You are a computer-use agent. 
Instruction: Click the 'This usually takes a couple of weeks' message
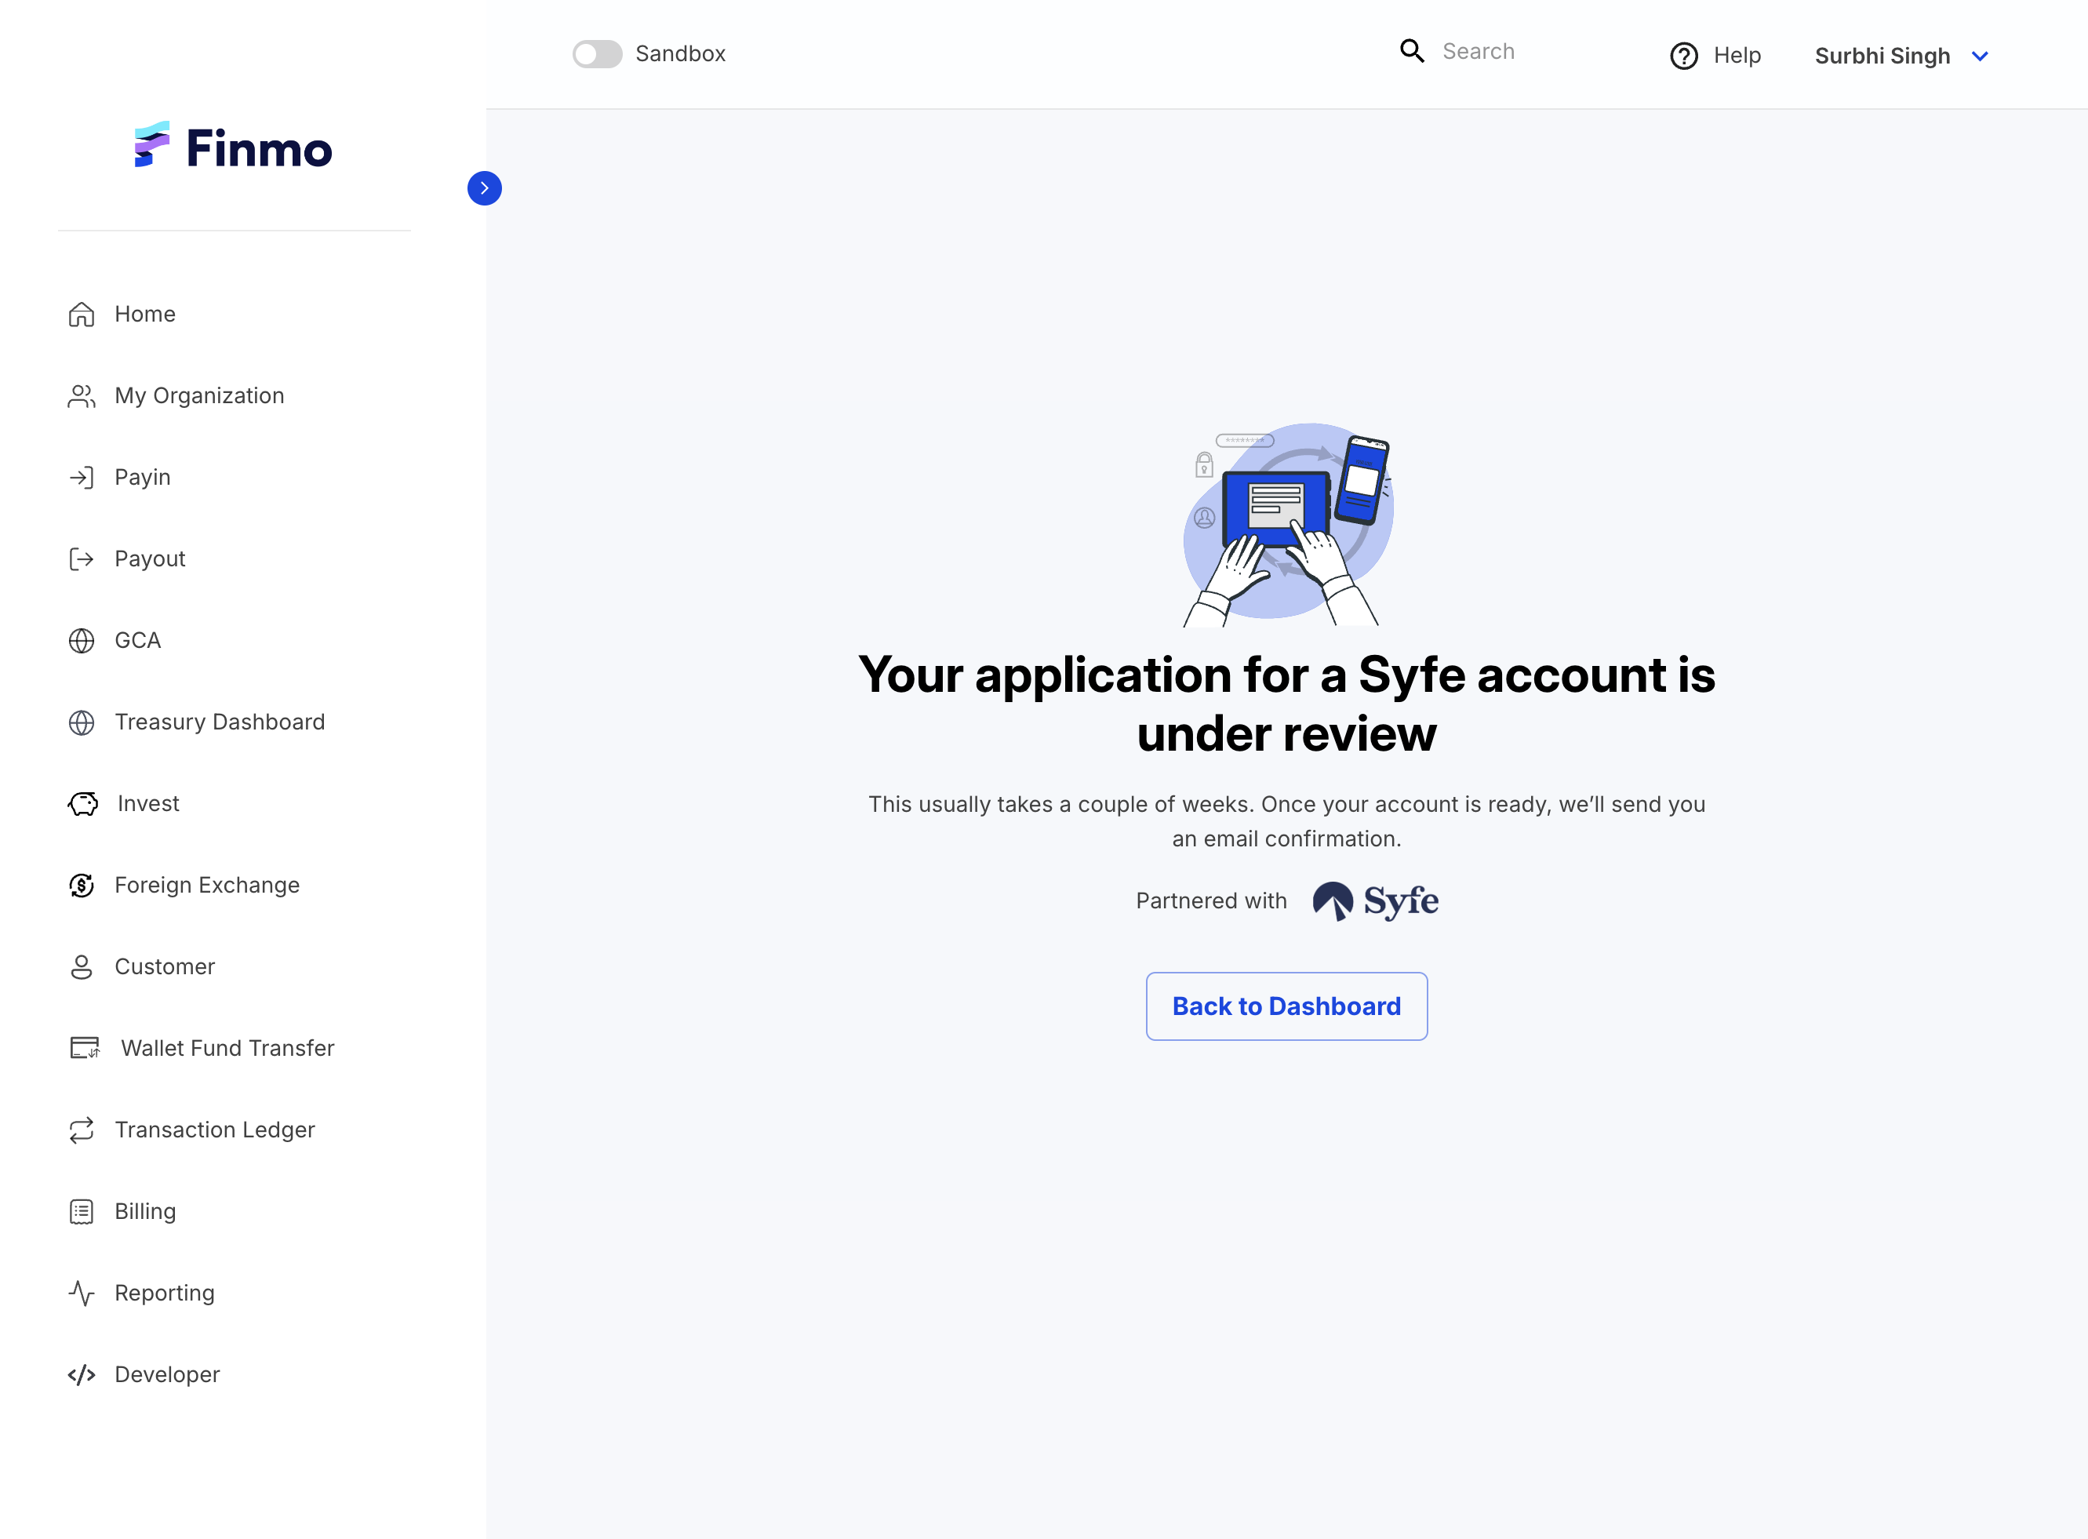[1286, 822]
